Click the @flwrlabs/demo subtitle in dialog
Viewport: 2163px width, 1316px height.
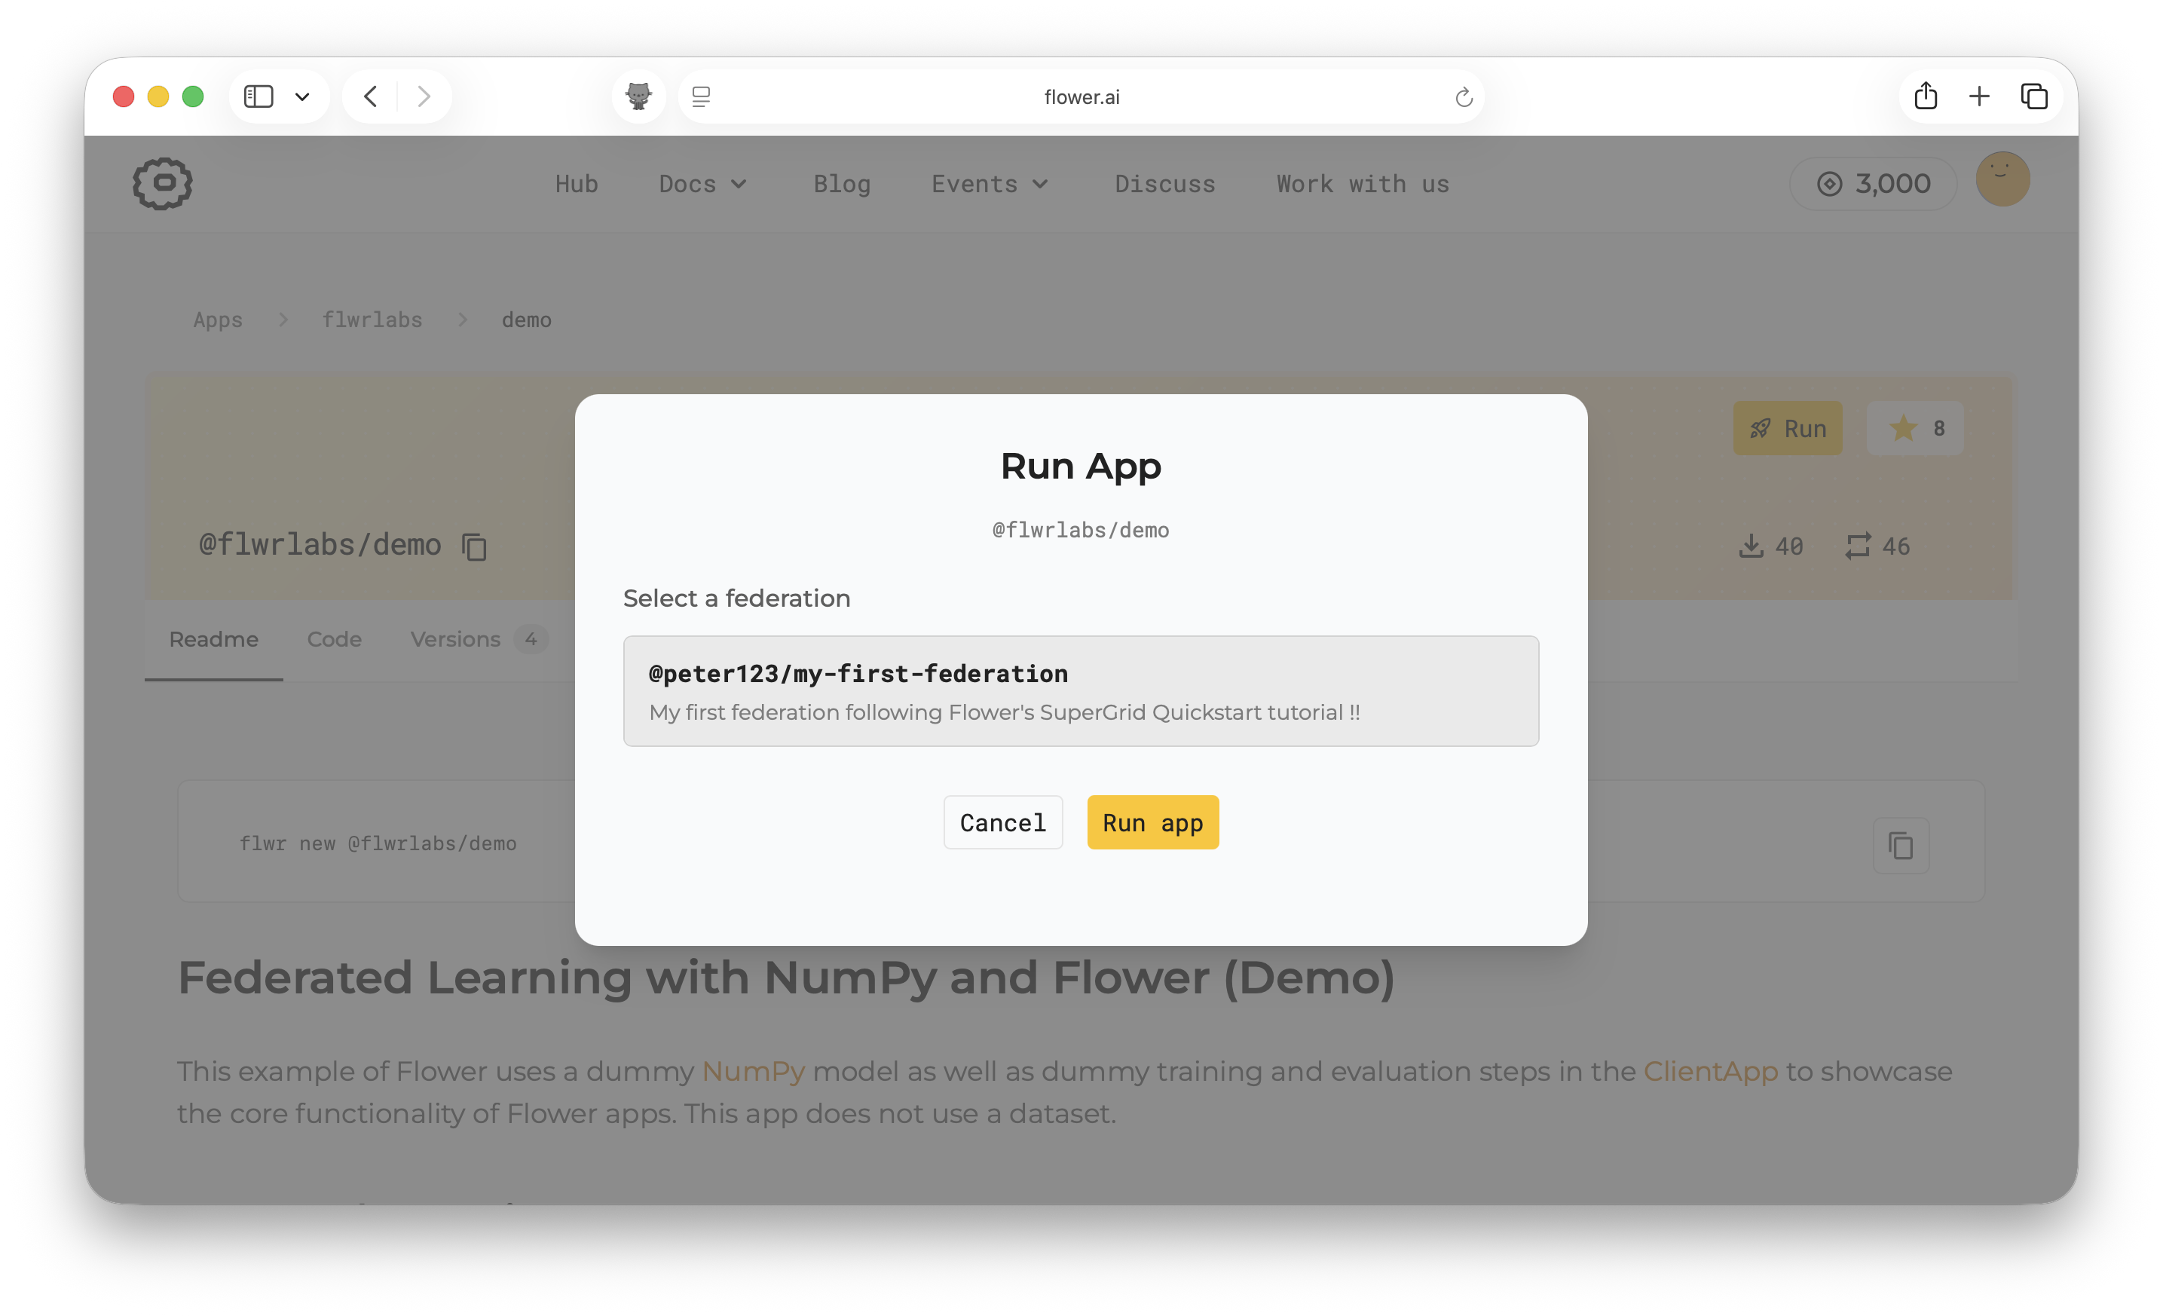[x=1081, y=531]
